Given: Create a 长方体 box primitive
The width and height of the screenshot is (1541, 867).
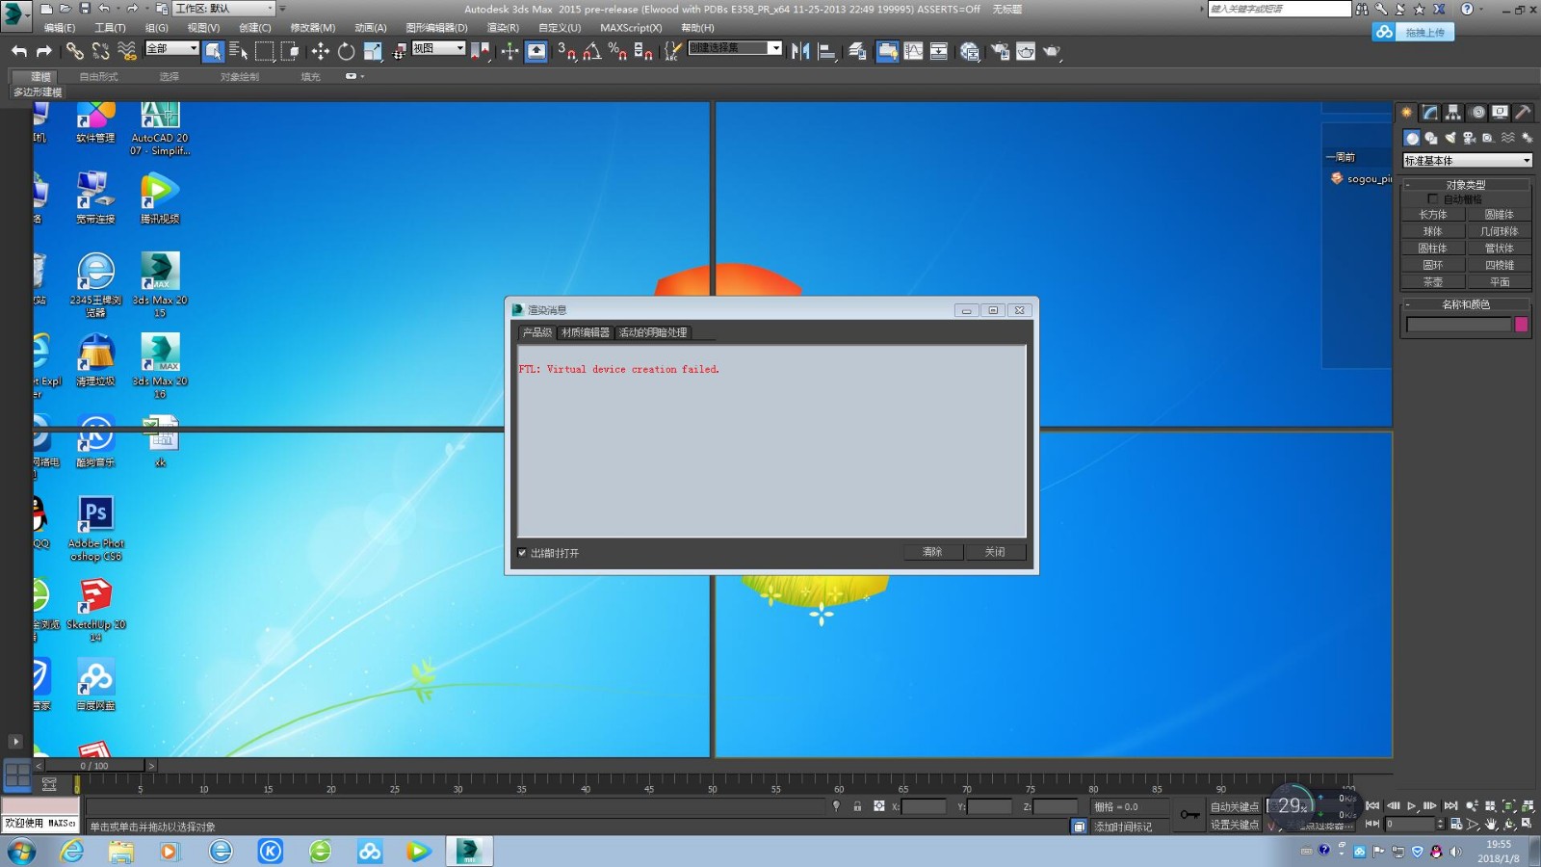Looking at the screenshot, I should pyautogui.click(x=1433, y=215).
